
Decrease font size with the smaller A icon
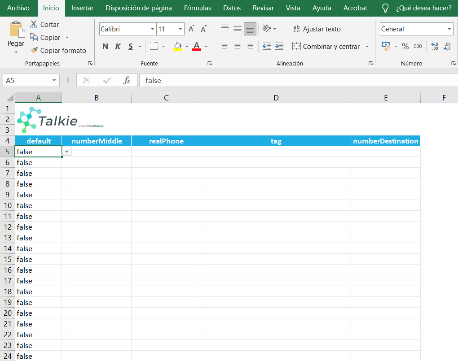coord(203,29)
